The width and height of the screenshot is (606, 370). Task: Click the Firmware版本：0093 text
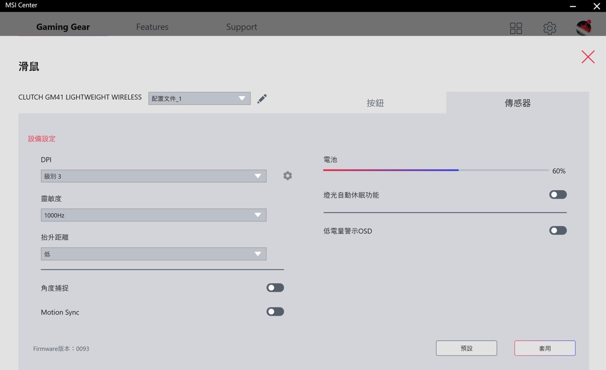point(61,349)
